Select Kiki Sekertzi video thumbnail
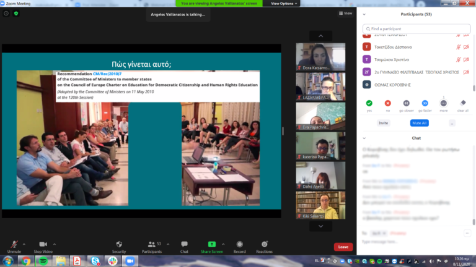 (x=320, y=205)
